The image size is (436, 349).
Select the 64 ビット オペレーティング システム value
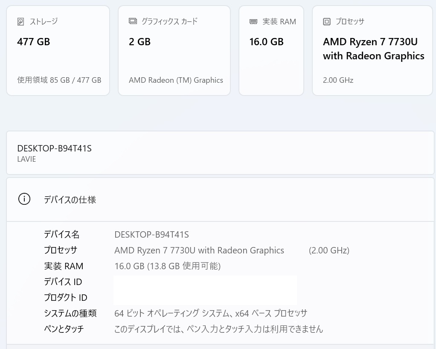point(211,314)
